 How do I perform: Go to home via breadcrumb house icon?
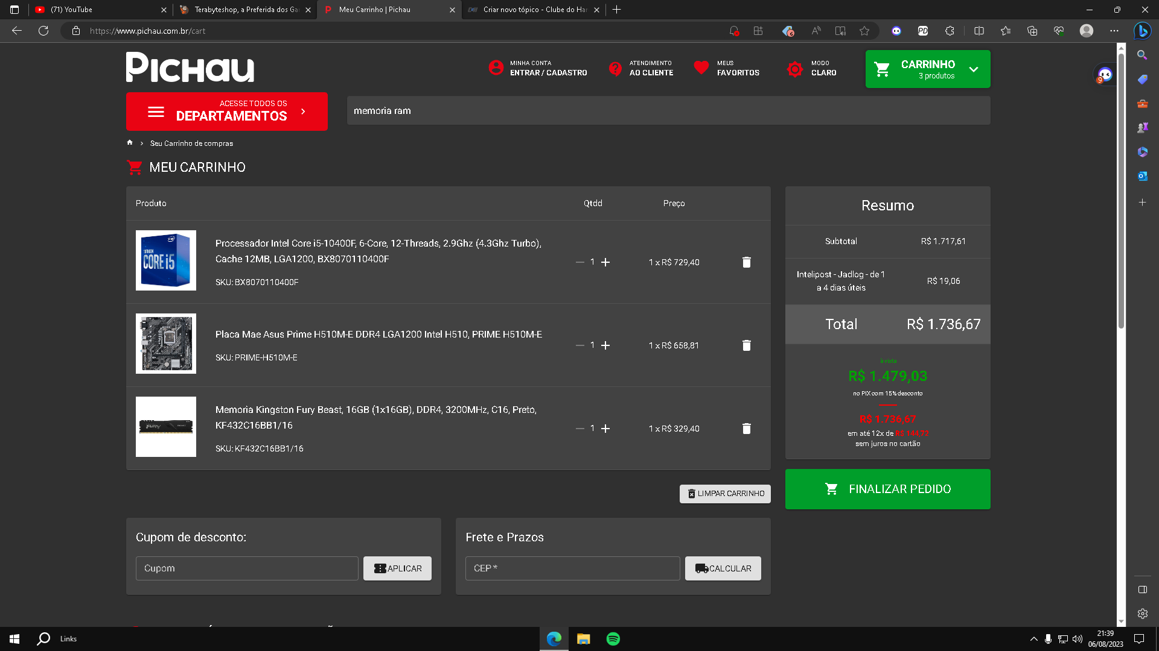(130, 143)
